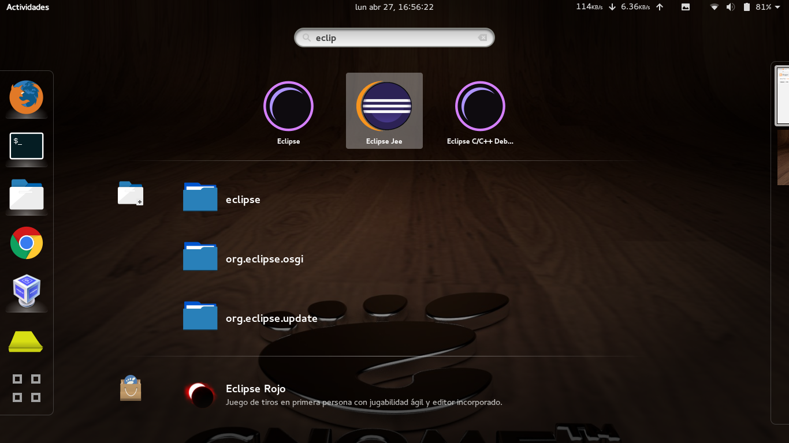The height and width of the screenshot is (443, 789).
Task: Open the eclipse folder result
Action: point(243,199)
